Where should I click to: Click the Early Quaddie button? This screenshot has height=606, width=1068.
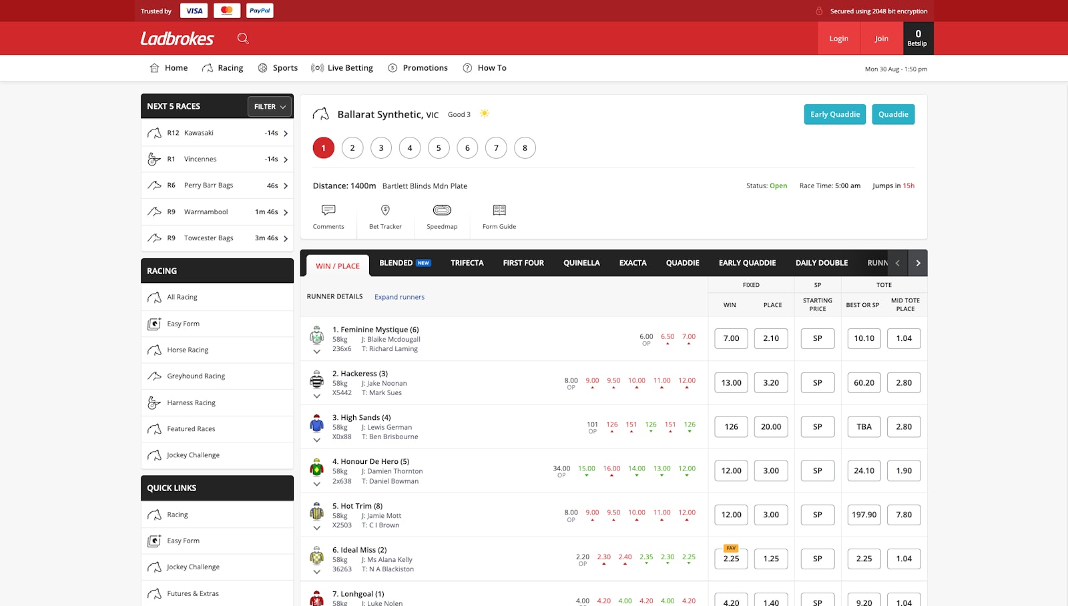834,114
